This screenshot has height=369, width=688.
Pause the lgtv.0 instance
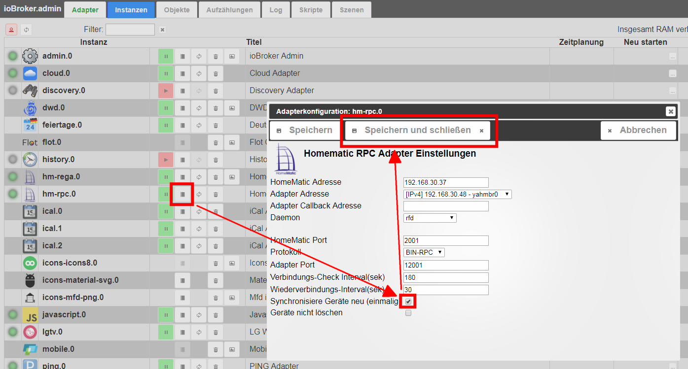[166, 332]
